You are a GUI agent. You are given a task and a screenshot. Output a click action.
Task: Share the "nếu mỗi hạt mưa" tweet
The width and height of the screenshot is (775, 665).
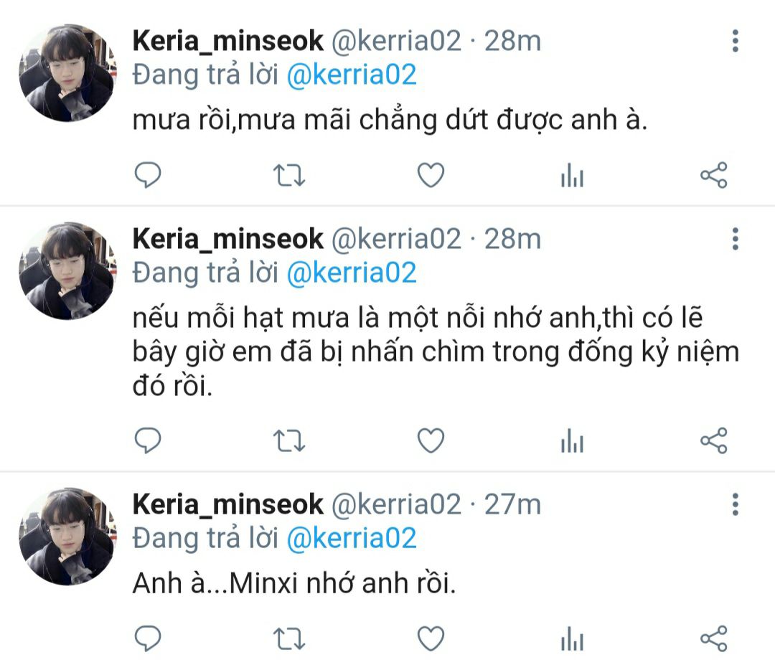click(x=713, y=440)
